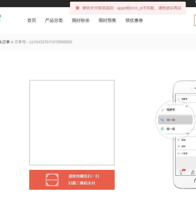Click the chat bubble icon on the phone's bottom bar

coord(181,171)
